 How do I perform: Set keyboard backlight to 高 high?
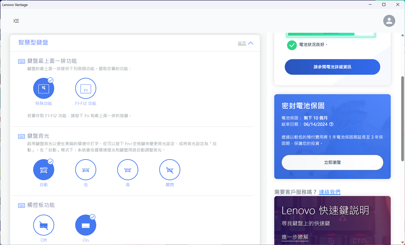click(x=128, y=170)
